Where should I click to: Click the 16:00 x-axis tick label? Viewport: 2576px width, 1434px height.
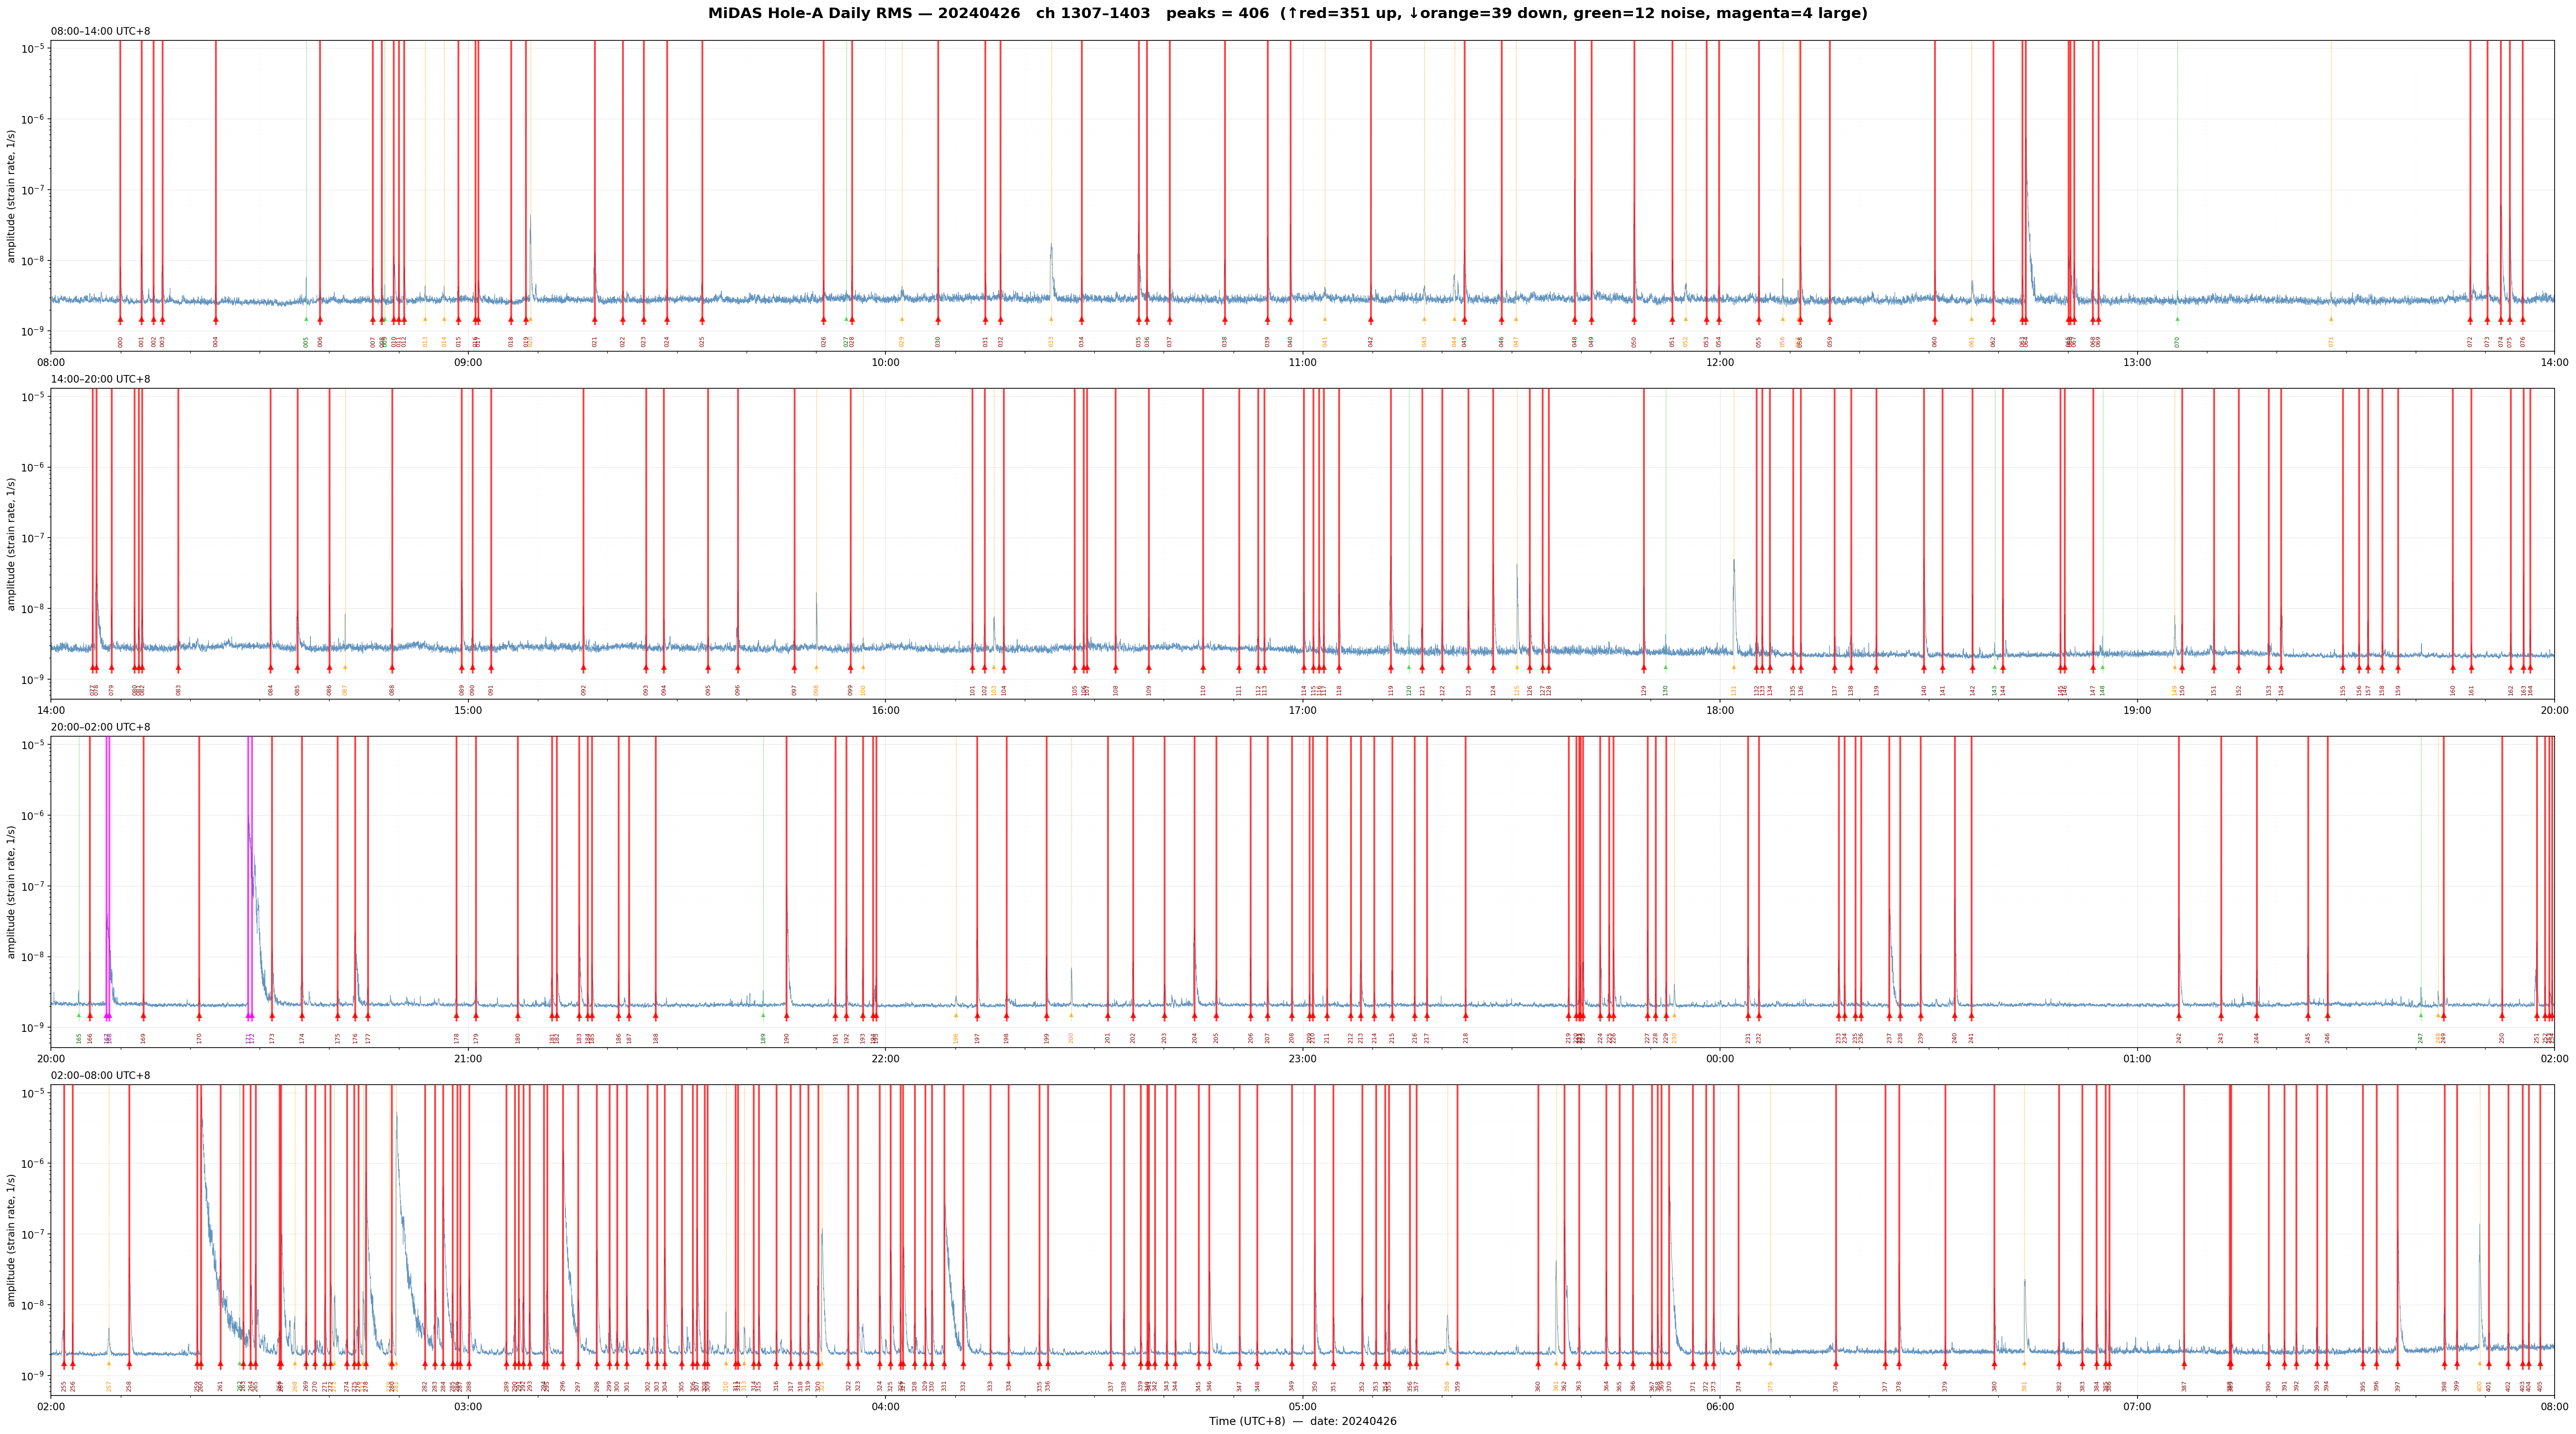[x=885, y=711]
